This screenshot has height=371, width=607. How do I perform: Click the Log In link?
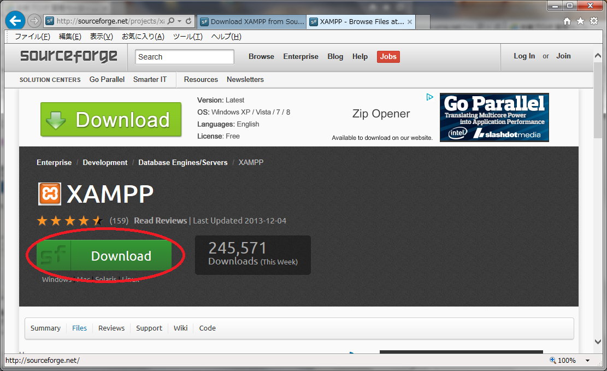(x=524, y=56)
